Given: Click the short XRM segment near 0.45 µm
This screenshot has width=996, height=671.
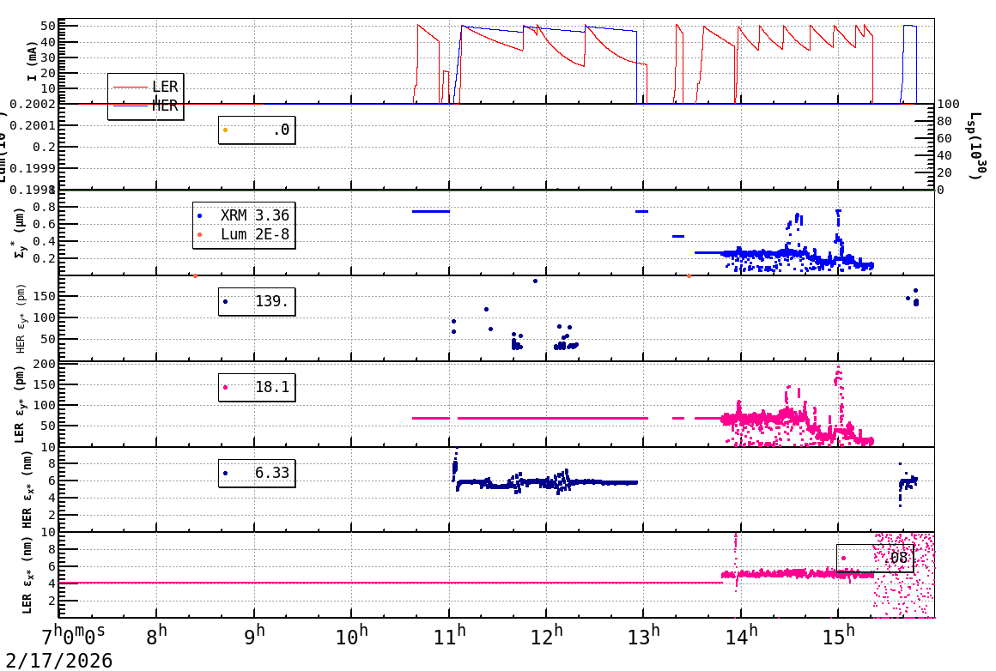Looking at the screenshot, I should pyautogui.click(x=678, y=236).
